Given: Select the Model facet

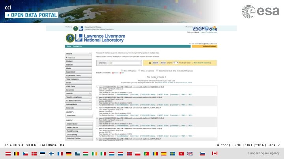Looking at the screenshot, I should [x=78, y=68].
